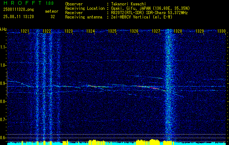Click the 1324 time marker

pyautogui.click(x=90, y=31)
